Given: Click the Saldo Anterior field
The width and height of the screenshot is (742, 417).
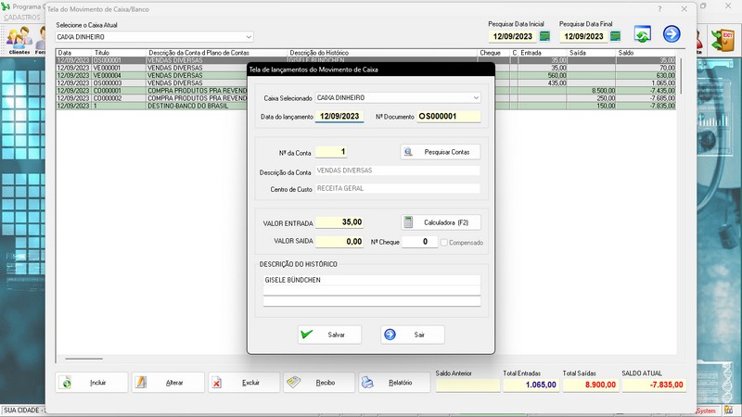Looking at the screenshot, I should [468, 385].
